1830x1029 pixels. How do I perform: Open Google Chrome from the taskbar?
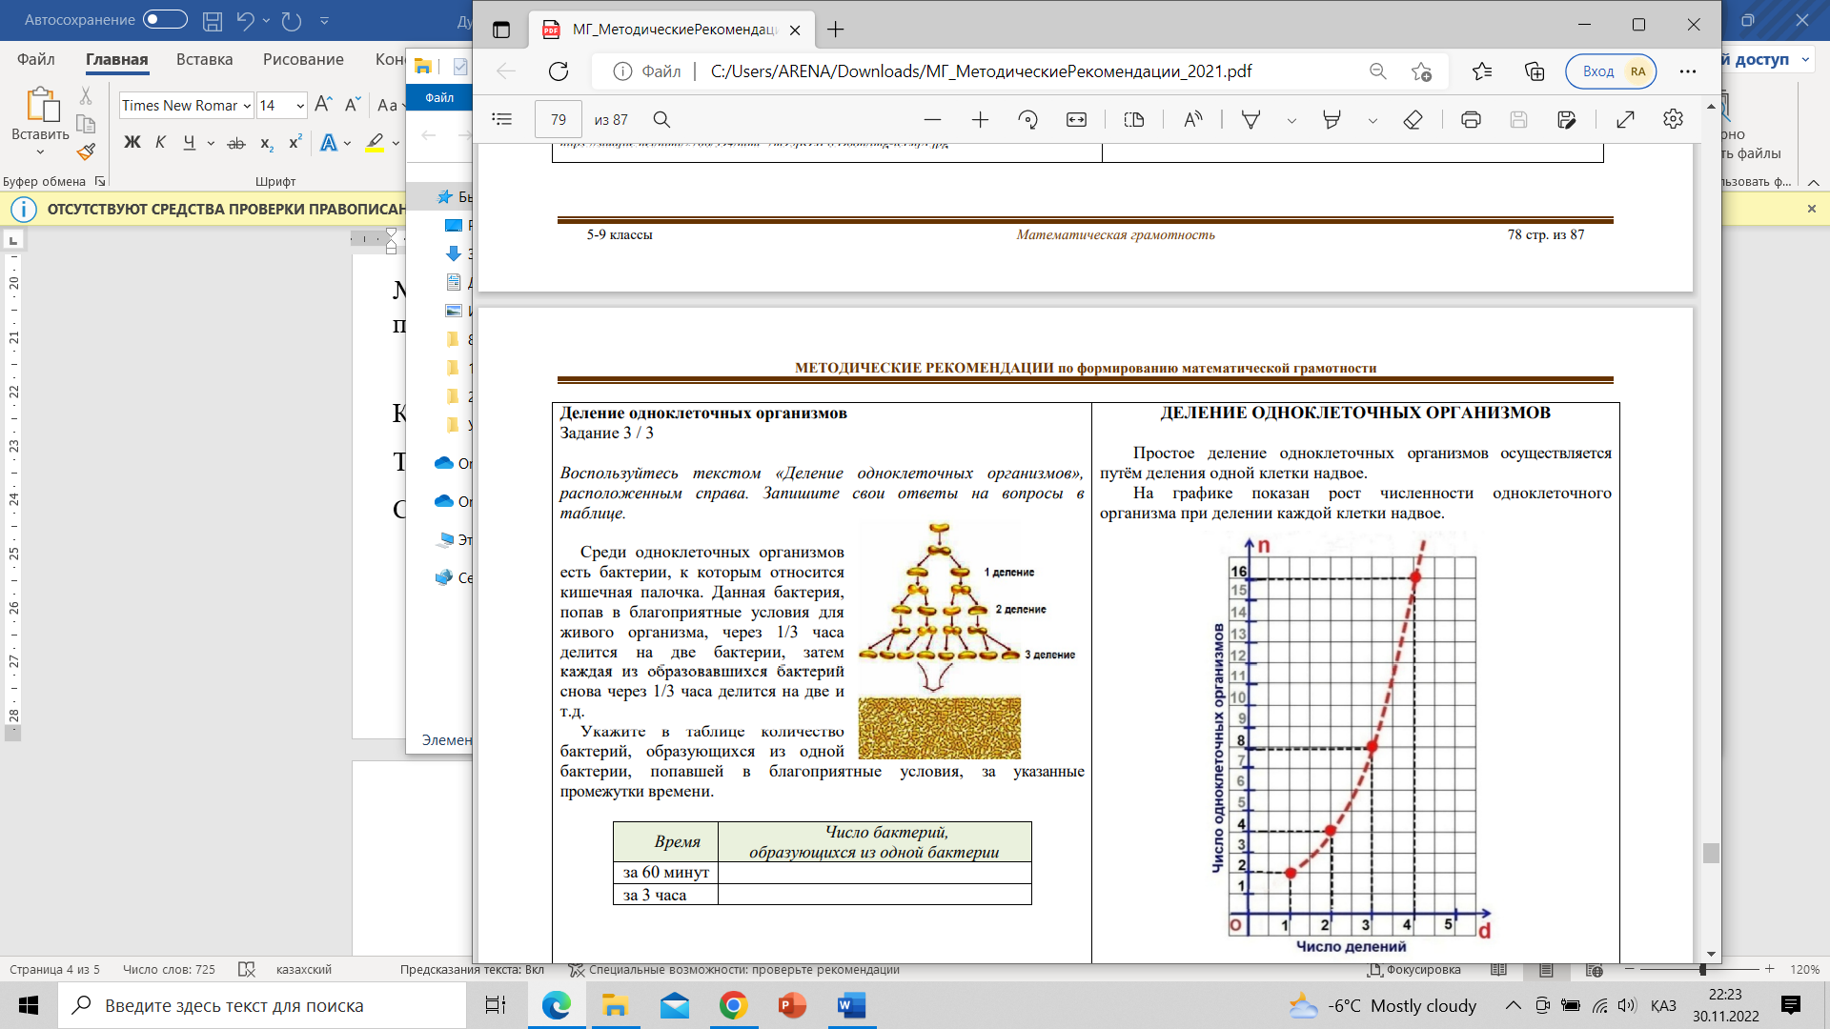[733, 1005]
